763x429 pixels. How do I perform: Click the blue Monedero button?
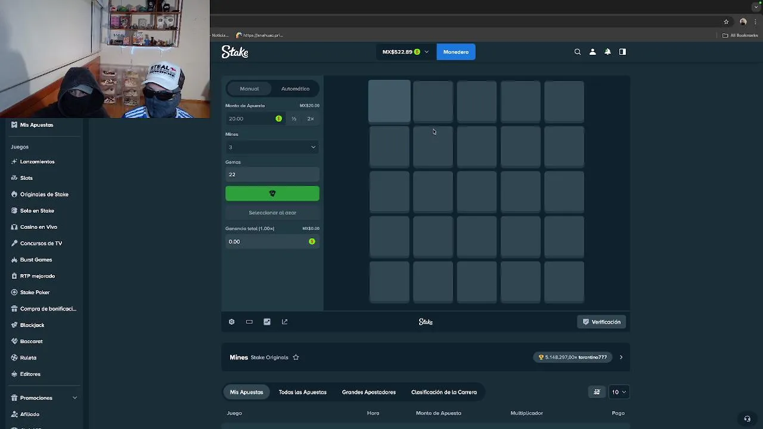pyautogui.click(x=456, y=52)
